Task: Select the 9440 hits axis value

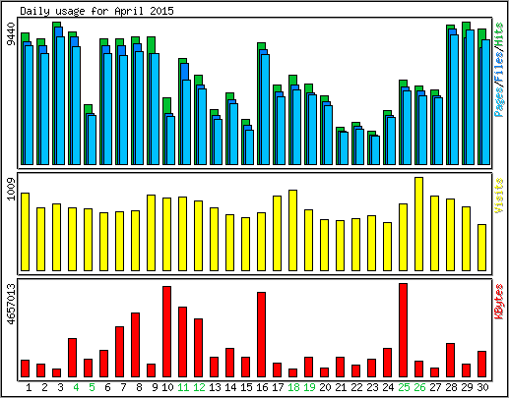Action: coord(11,34)
